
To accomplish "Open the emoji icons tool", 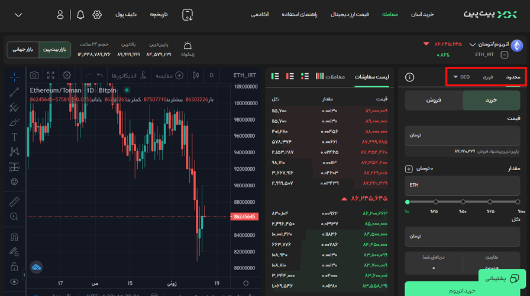I will pyautogui.click(x=14, y=181).
